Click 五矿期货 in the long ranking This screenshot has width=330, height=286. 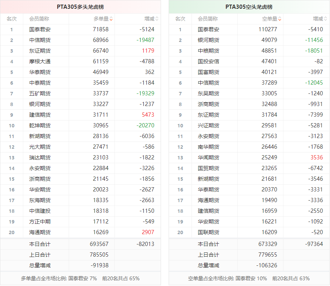coord(40,93)
